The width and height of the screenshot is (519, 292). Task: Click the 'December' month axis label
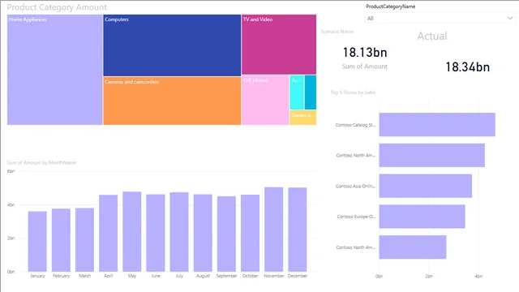[298, 276]
